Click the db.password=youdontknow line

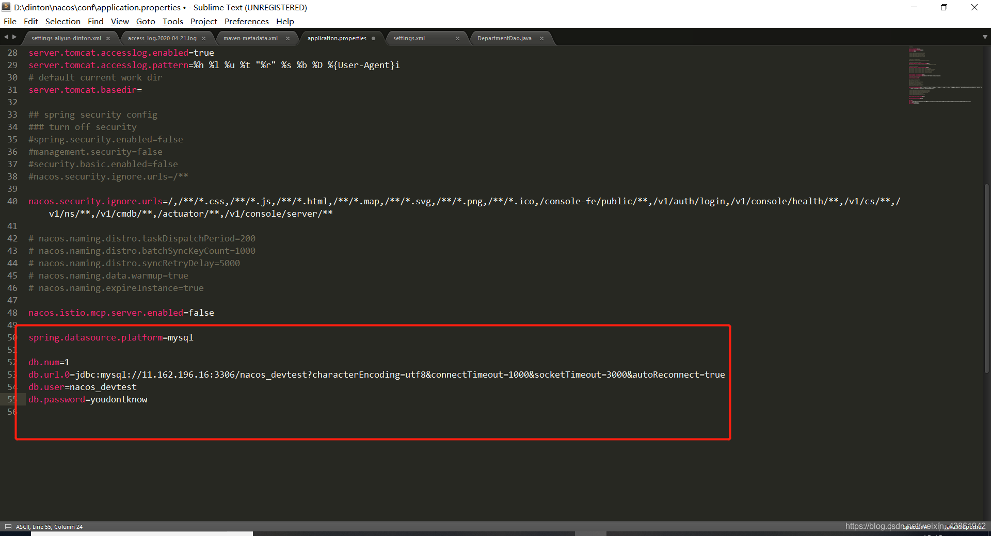(x=88, y=399)
